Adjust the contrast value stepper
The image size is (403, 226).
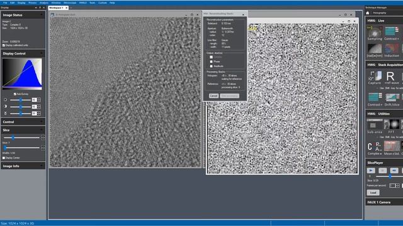[x=39, y=106]
